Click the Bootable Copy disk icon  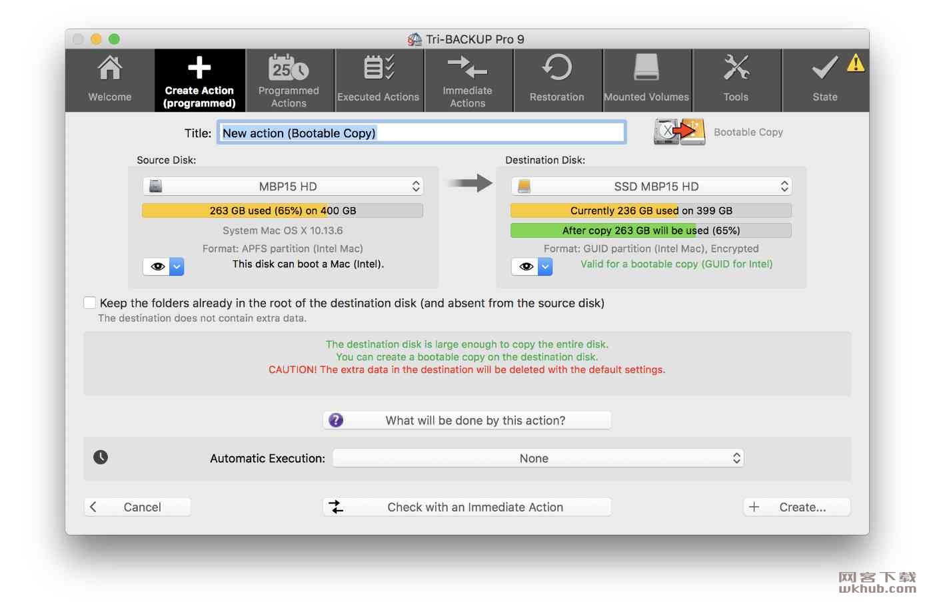(680, 132)
